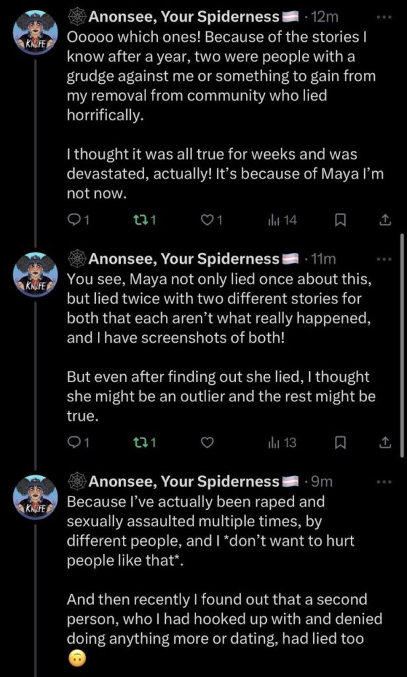Open more options on 9m post
This screenshot has height=677, width=407.
point(383,481)
